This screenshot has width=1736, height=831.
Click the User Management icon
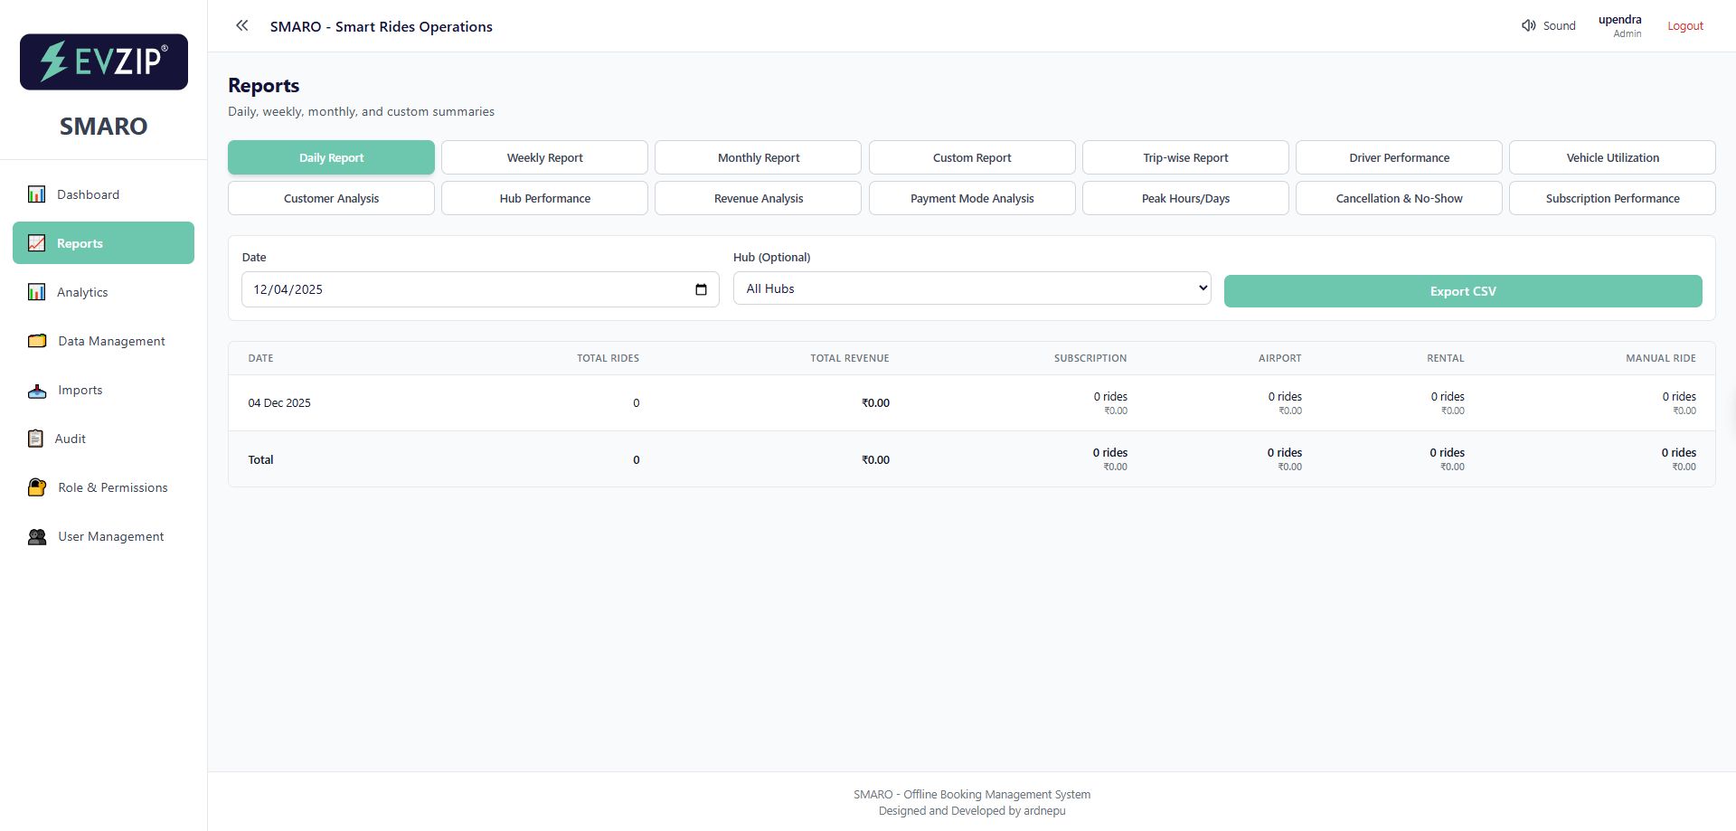pos(36,536)
